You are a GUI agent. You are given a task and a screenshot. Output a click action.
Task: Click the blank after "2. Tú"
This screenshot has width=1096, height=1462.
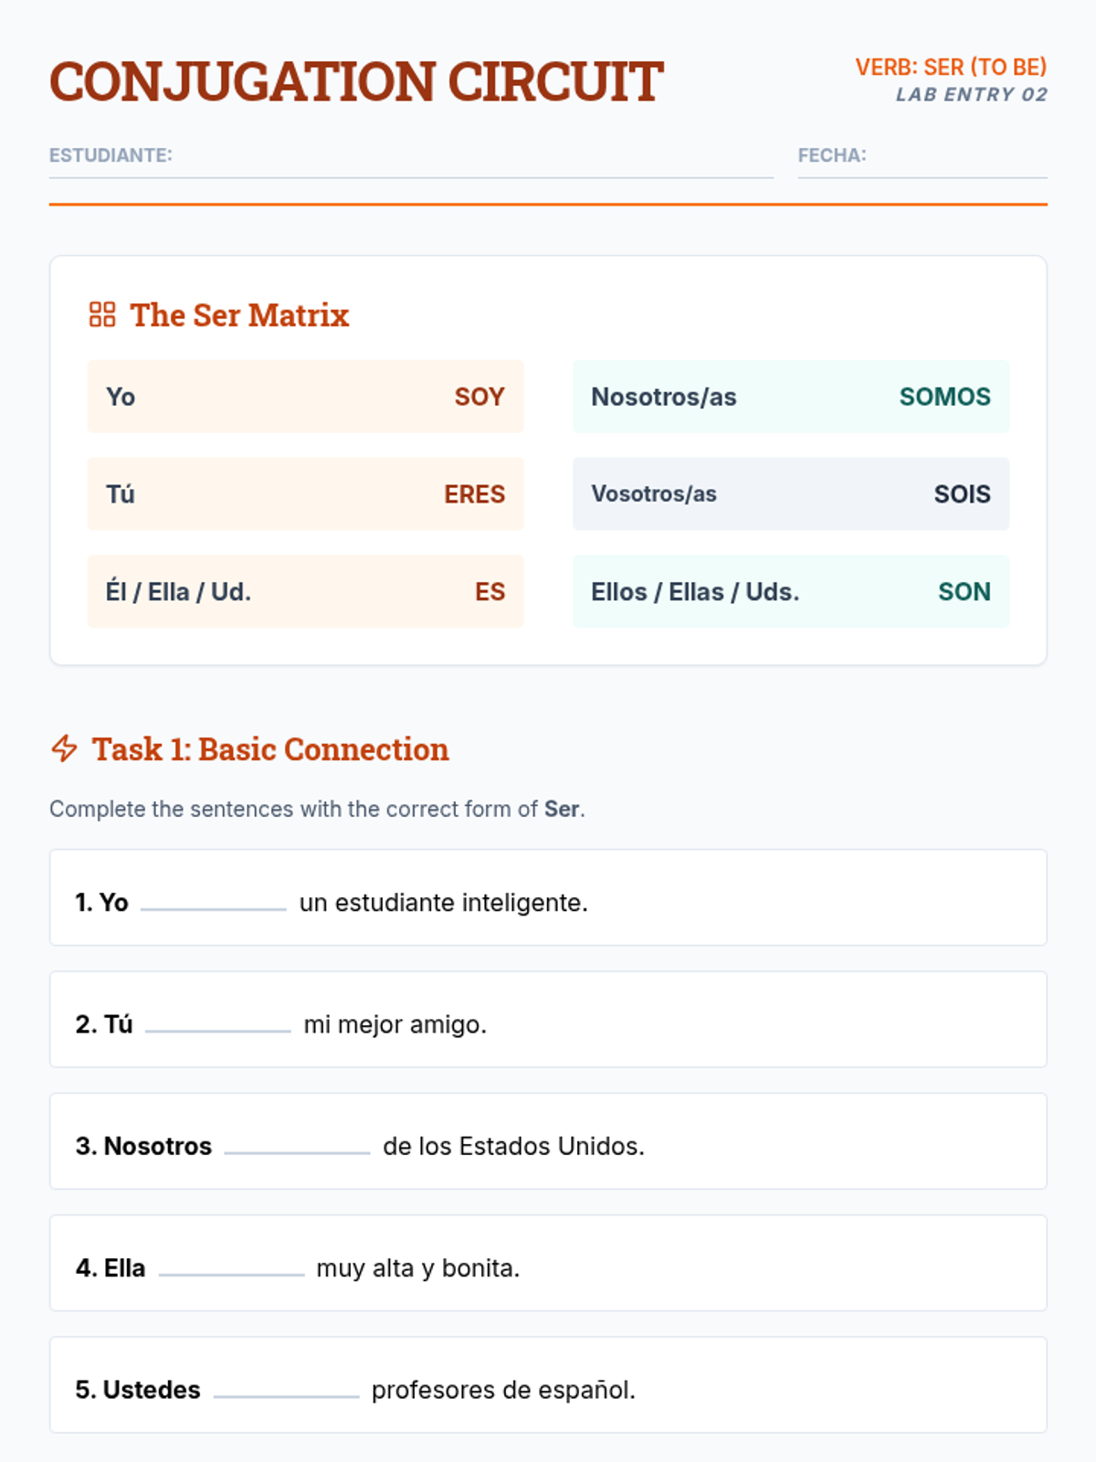pyautogui.click(x=217, y=1022)
